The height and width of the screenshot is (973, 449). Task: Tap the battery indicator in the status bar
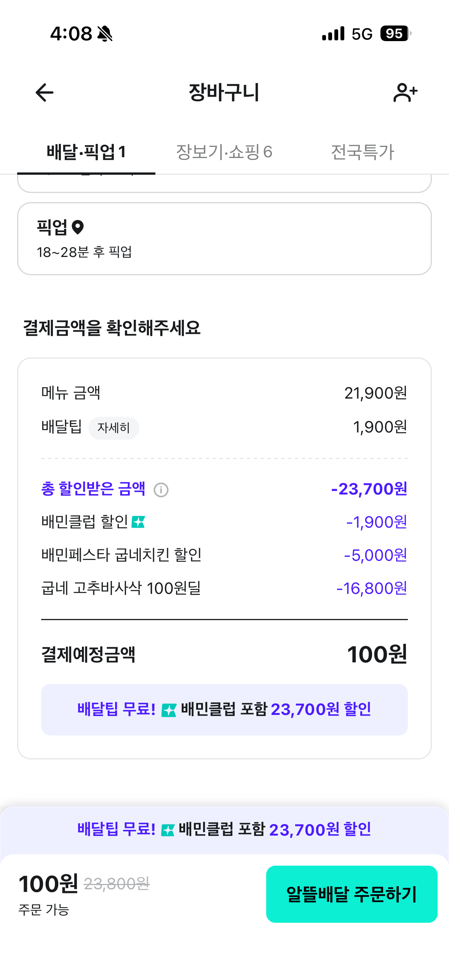[x=396, y=33]
